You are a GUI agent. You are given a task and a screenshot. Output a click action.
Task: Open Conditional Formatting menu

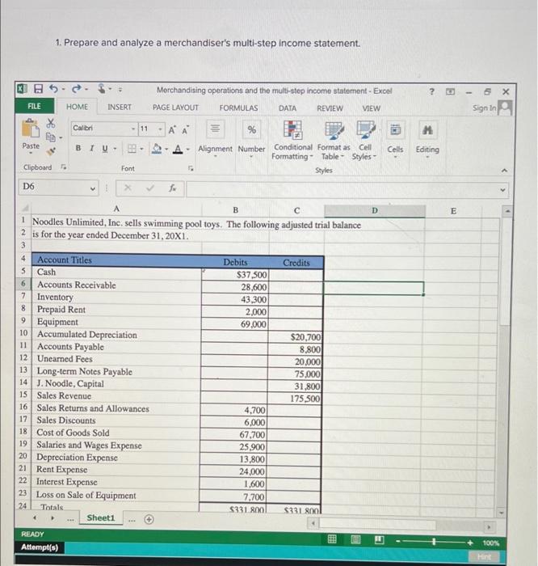click(292, 141)
